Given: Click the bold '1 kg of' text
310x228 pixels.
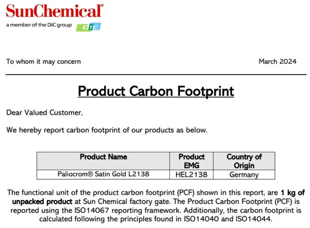Looking at the screenshot, I should click(x=293, y=193).
